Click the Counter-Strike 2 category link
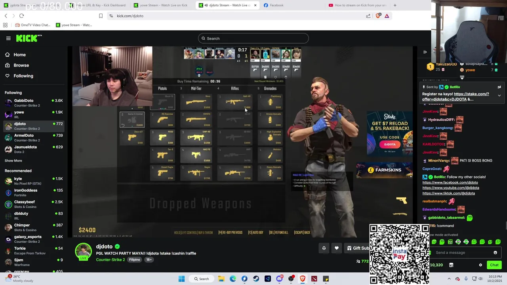 tap(111, 260)
